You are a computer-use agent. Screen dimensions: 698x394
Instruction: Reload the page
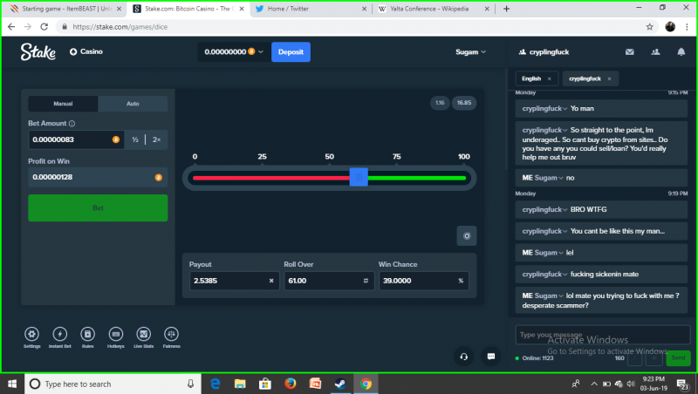[44, 27]
